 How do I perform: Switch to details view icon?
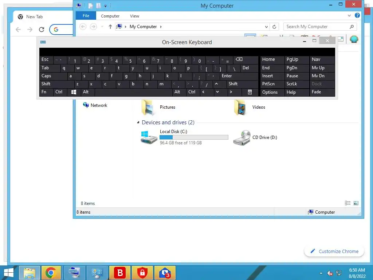[348, 203]
